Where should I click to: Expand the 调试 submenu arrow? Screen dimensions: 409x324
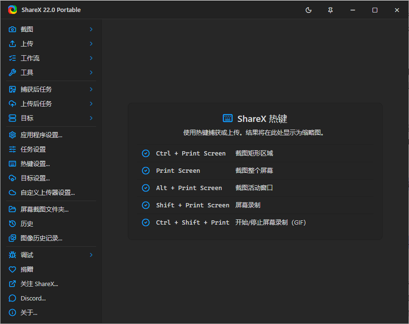91,255
